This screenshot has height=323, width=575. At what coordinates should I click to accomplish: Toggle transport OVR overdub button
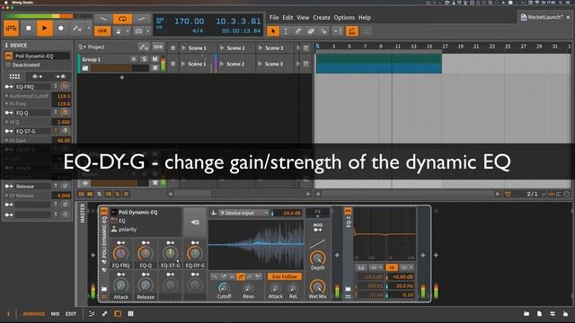coord(102,31)
